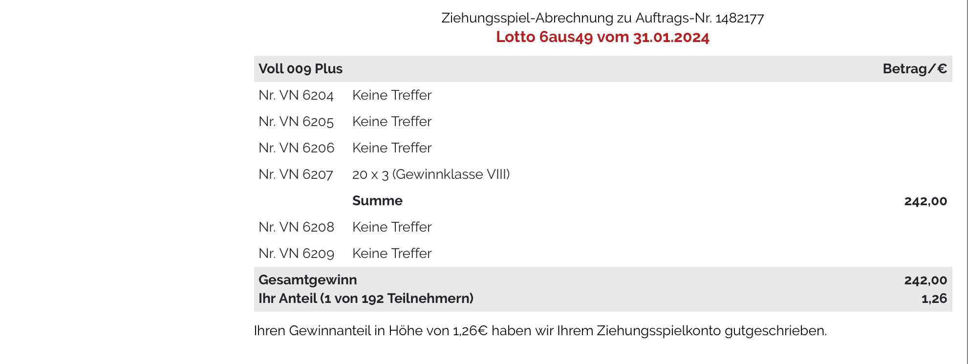Click the share amount 1,26
The width and height of the screenshot is (968, 364).
coord(934,299)
